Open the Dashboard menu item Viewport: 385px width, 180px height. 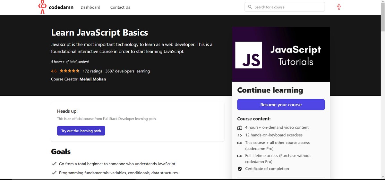click(90, 7)
